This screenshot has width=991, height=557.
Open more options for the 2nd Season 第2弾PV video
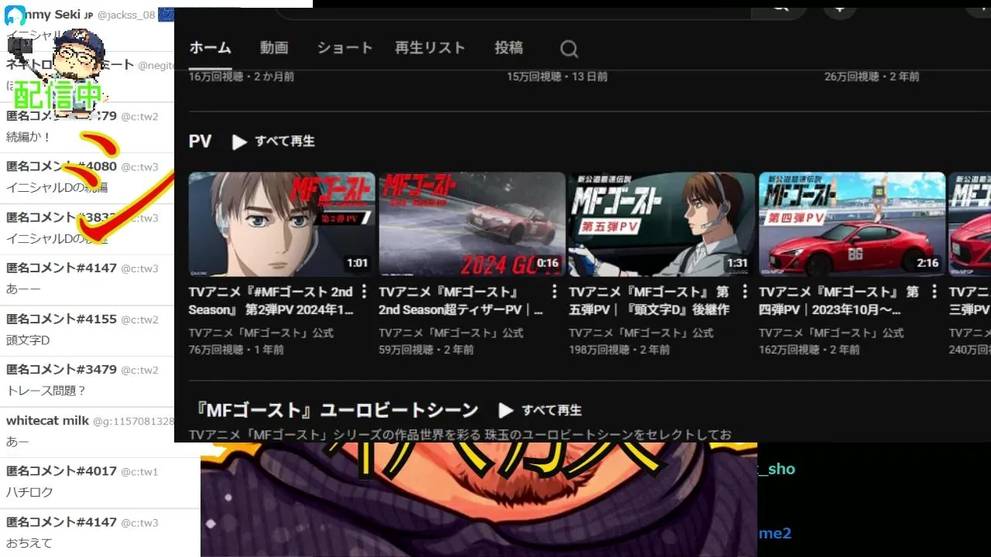point(364,292)
